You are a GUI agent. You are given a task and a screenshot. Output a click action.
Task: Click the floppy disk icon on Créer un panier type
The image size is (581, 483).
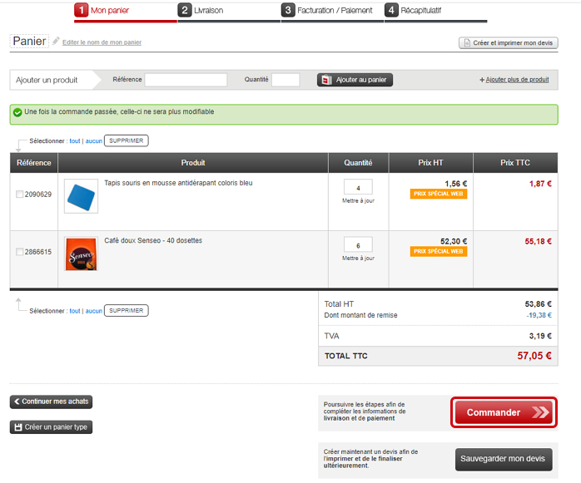point(17,427)
